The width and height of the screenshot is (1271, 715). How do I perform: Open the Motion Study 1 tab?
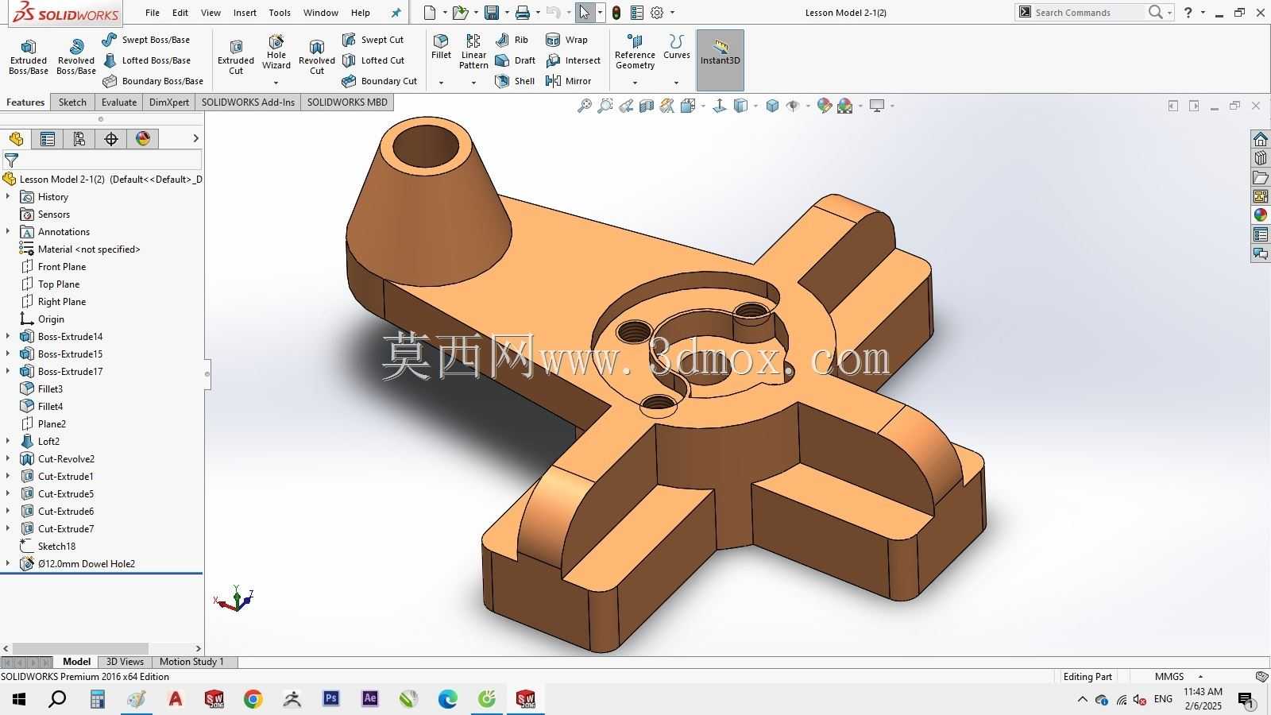[x=191, y=662]
